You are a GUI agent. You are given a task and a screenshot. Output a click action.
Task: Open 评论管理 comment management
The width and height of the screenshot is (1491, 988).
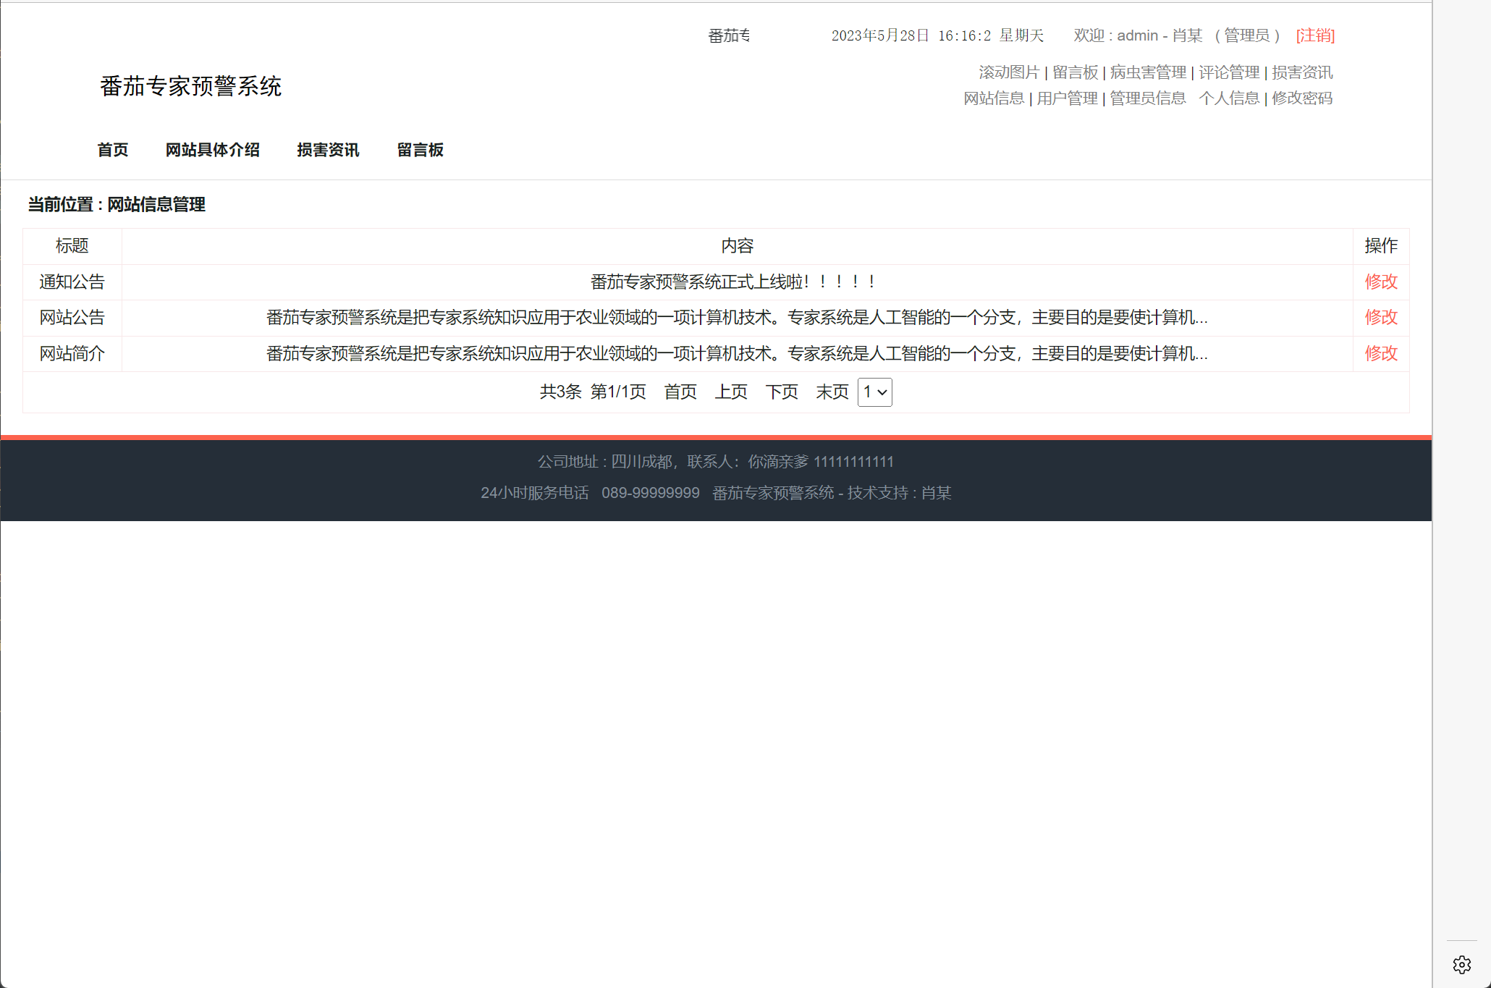pyautogui.click(x=1228, y=72)
